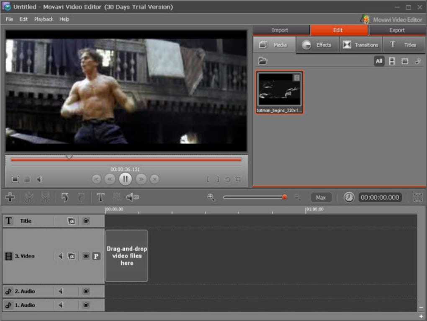Image resolution: width=427 pixels, height=321 pixels.
Task: Mute the 1. Audio track
Action: pyautogui.click(x=60, y=305)
